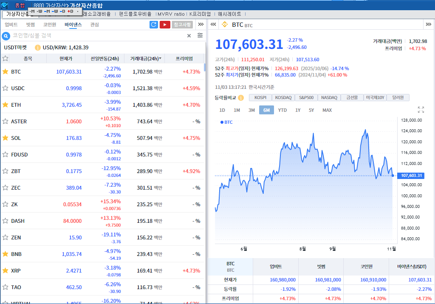This screenshot has width=435, height=304.
Task: Collapse the chart panel with the <<< arrow
Action: click(213, 25)
